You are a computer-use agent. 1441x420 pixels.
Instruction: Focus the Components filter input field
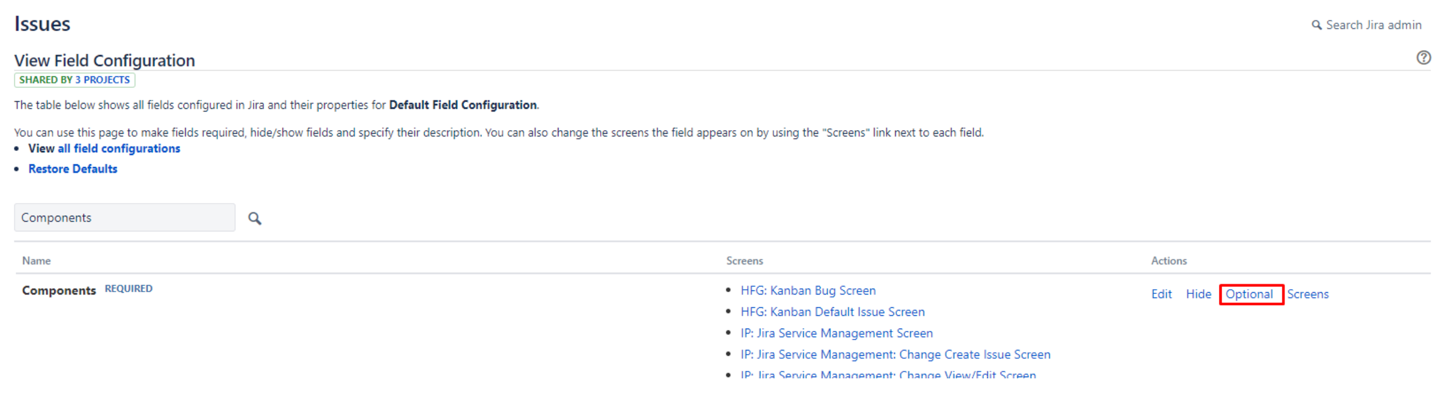click(x=124, y=218)
